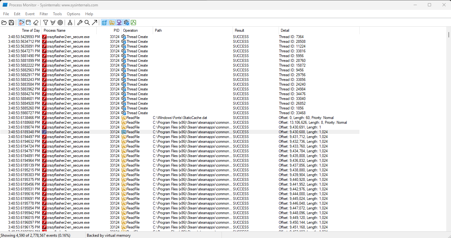Click the Operation column header
This screenshot has width=451, height=238.
[x=130, y=30]
